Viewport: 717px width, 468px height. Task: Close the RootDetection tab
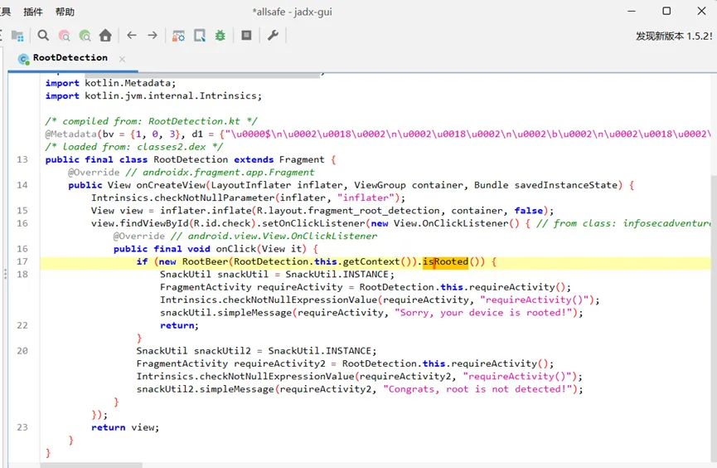122,59
